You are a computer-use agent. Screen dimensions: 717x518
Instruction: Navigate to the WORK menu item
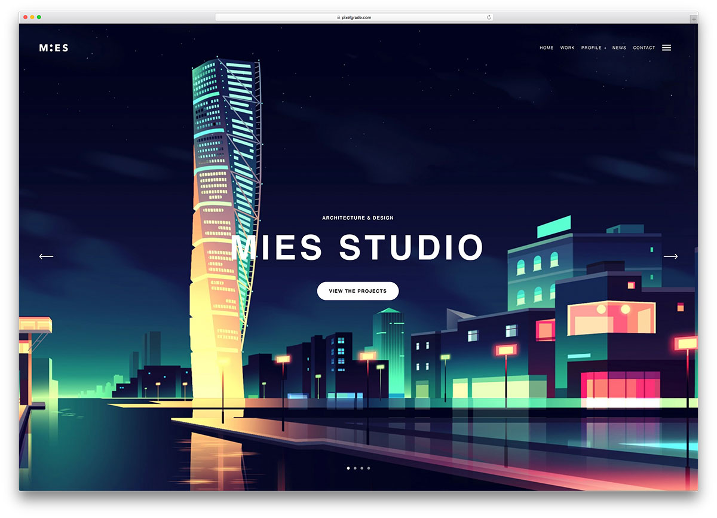[x=567, y=48]
